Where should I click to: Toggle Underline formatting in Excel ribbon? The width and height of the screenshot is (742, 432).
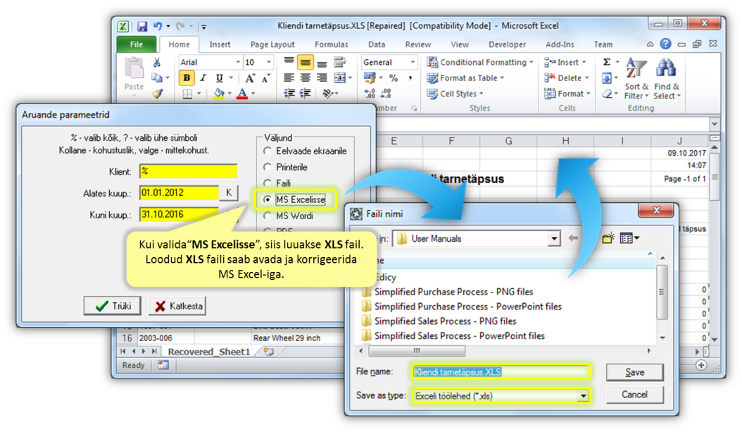219,78
